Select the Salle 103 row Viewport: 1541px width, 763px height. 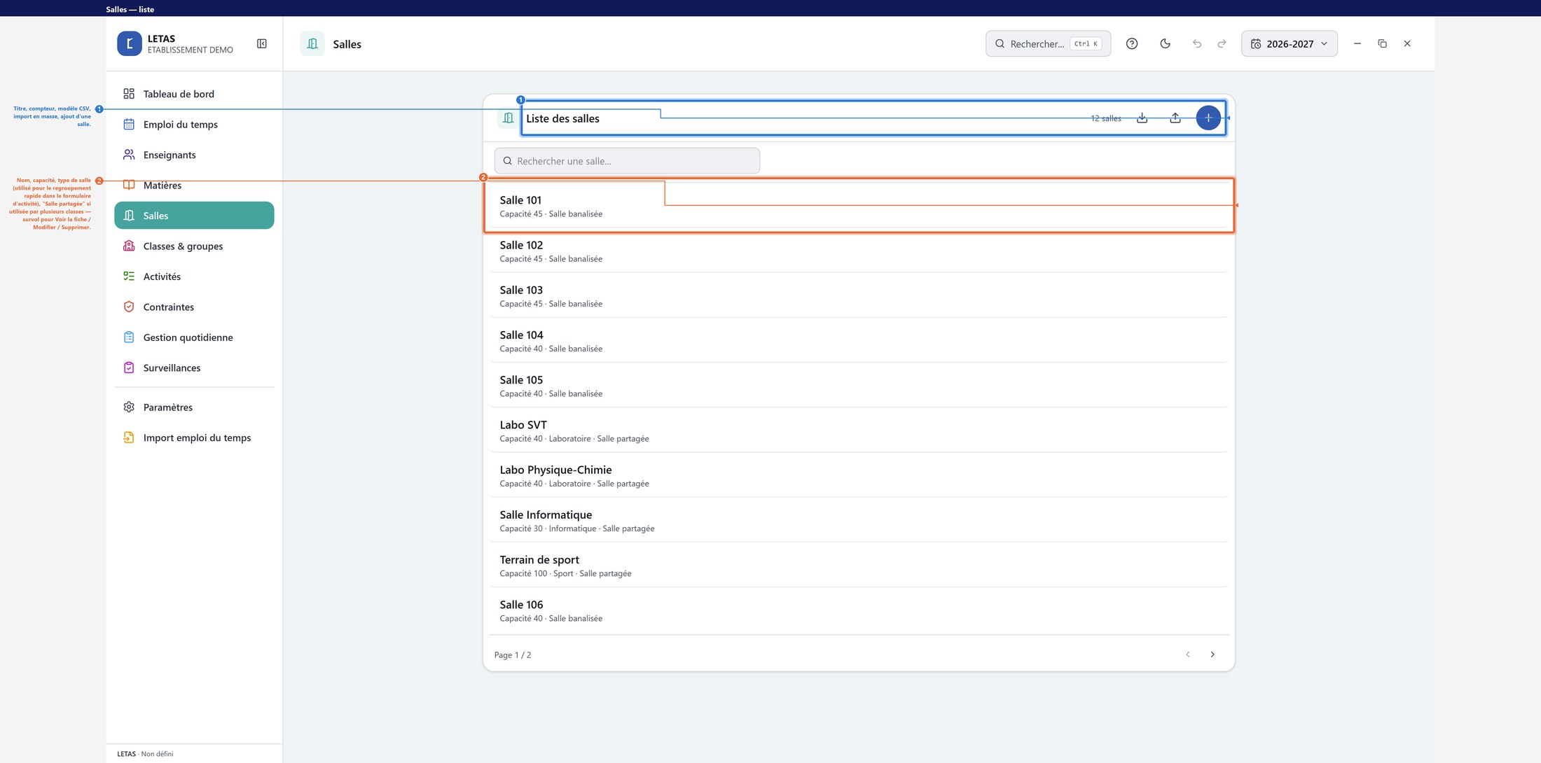pos(859,295)
